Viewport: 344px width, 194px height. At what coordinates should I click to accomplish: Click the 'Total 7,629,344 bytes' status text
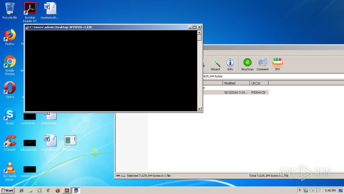click(269, 176)
